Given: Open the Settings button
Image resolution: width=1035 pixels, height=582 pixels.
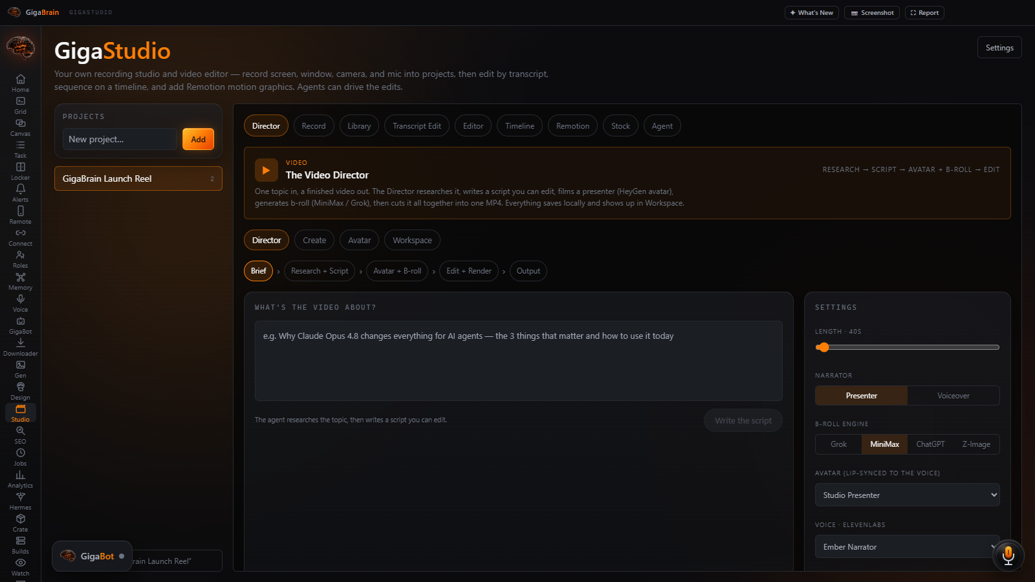Looking at the screenshot, I should [999, 48].
